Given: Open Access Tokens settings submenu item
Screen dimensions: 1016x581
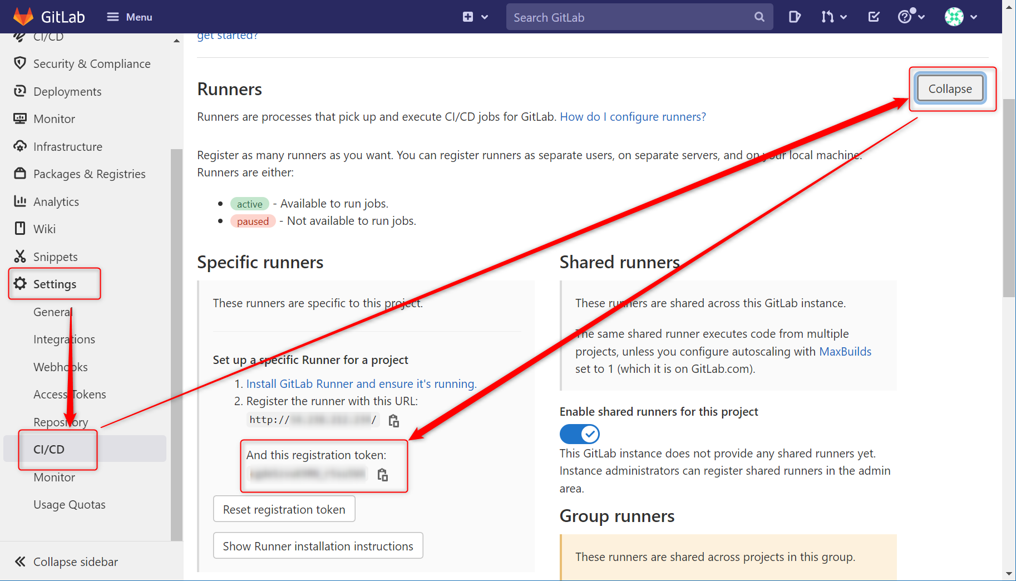Looking at the screenshot, I should [70, 394].
